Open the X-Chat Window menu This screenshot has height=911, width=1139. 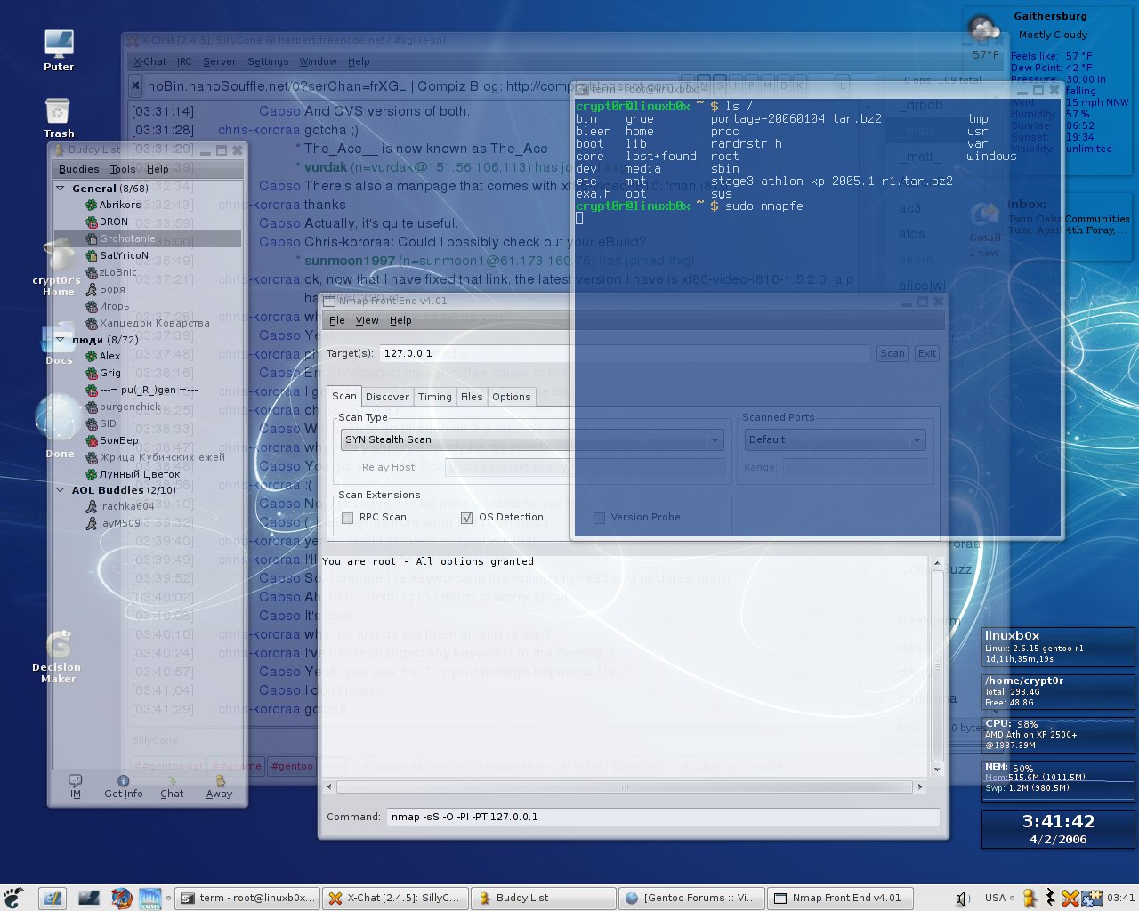318,61
